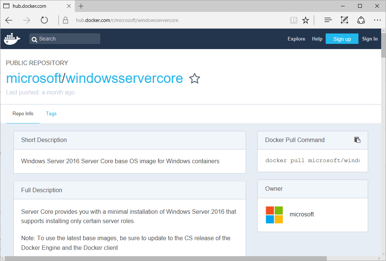Click the site lock icon

click(66, 20)
